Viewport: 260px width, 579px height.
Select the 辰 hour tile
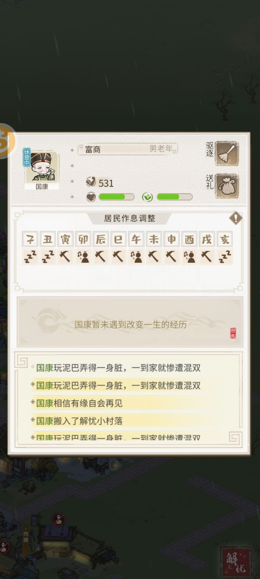(x=101, y=239)
